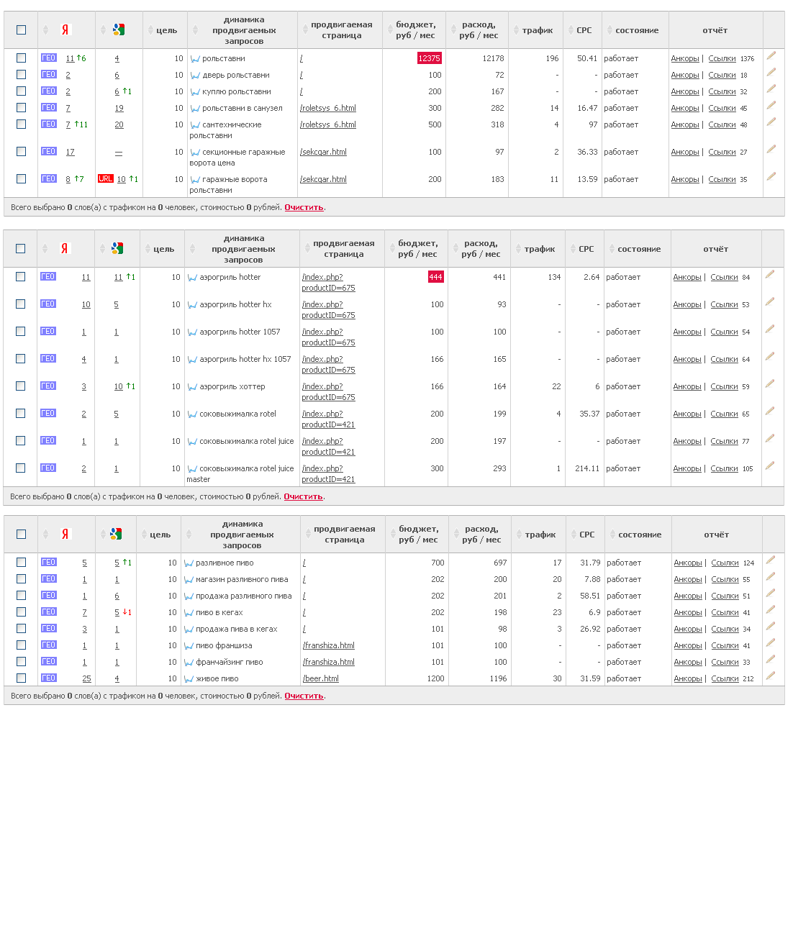This screenshot has width=793, height=941.
Task: Click Google icon in the beer table header
Action: click(117, 535)
